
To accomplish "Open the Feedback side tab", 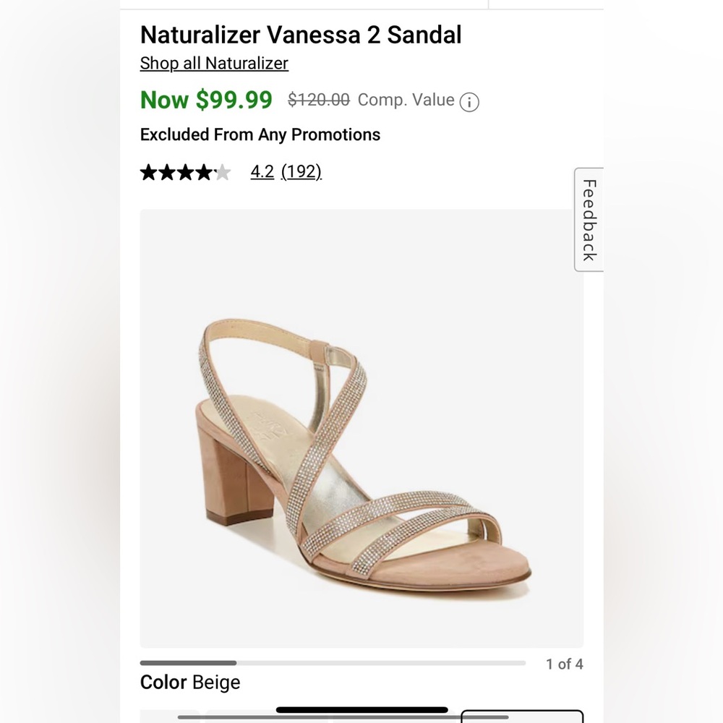I will click(x=589, y=218).
